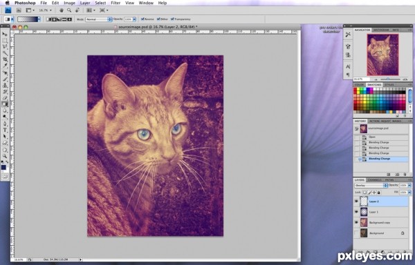This screenshot has height=265, width=415.
Task: Open the Filter menu
Action: 116,3
